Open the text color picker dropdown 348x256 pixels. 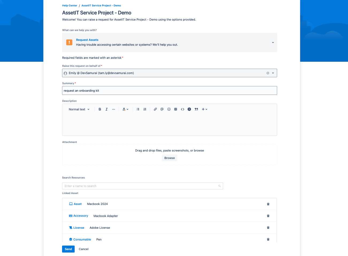tap(125, 109)
